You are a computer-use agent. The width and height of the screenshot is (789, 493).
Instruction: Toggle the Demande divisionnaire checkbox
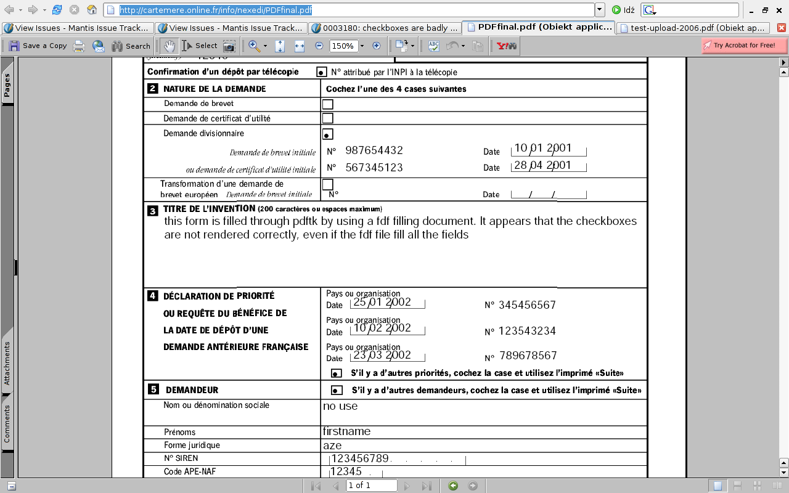[x=327, y=134]
